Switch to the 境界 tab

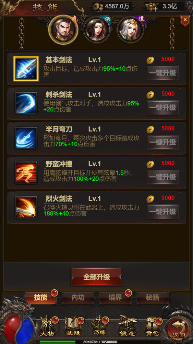click(115, 298)
